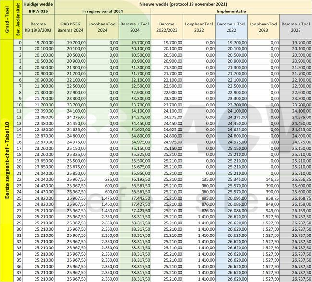The height and width of the screenshot is (282, 312).
Task: Select 23.260,00 in anciënniteit row 17
Action: click(x=38, y=148)
